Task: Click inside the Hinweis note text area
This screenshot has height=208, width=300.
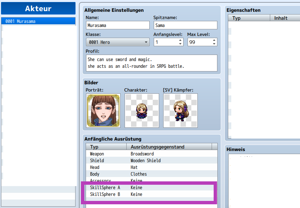Action: click(264, 181)
